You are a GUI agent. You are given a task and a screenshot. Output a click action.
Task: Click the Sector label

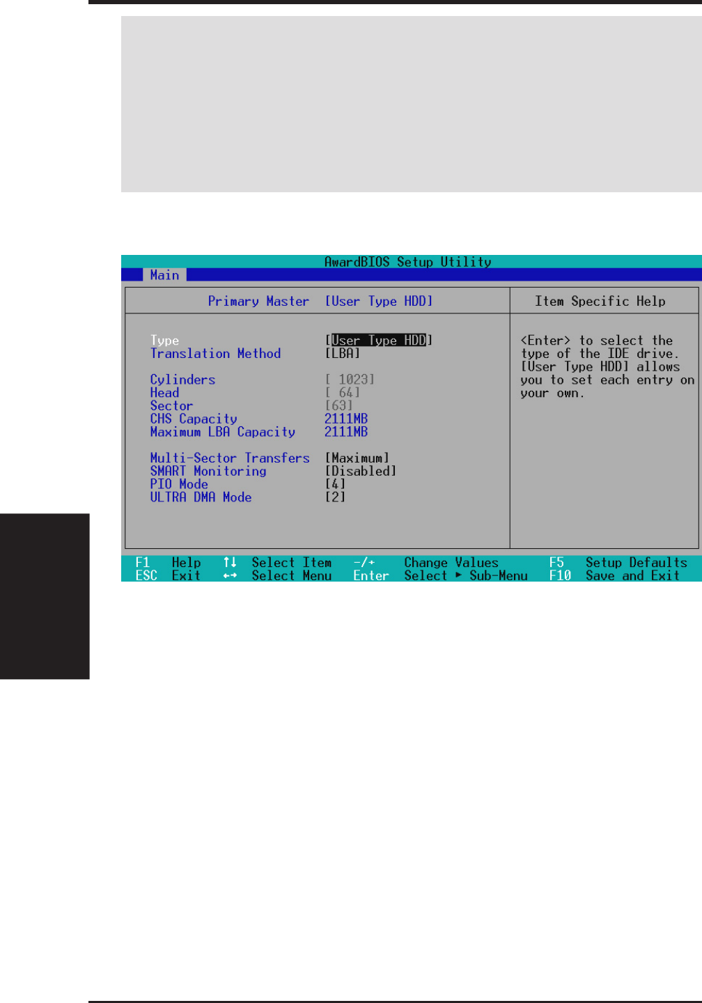click(x=171, y=406)
